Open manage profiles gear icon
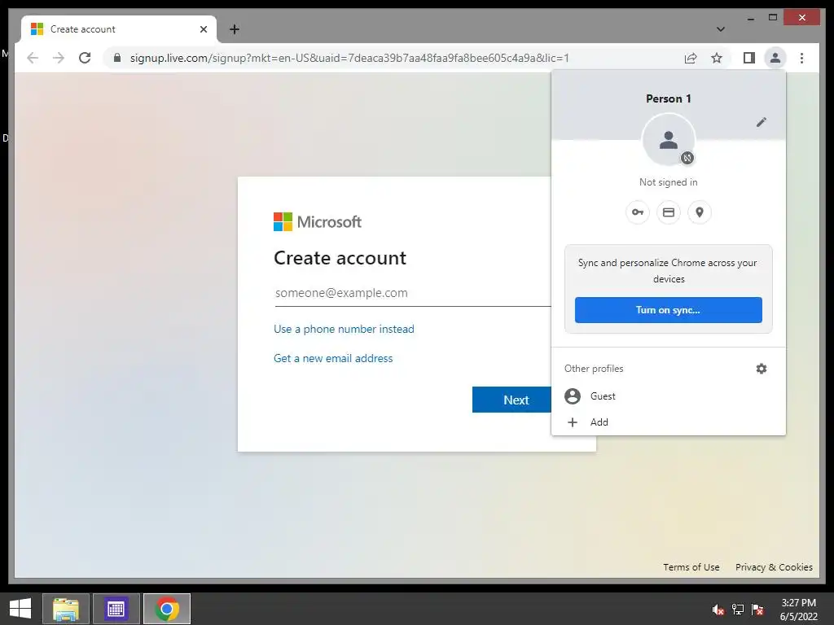 [762, 369]
